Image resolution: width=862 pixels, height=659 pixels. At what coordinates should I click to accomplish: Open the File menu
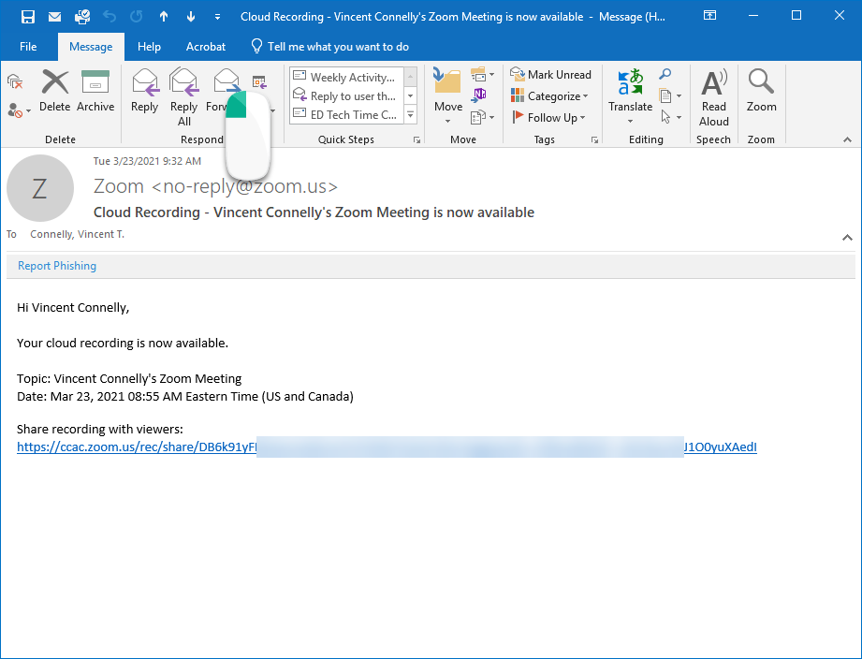coord(28,46)
